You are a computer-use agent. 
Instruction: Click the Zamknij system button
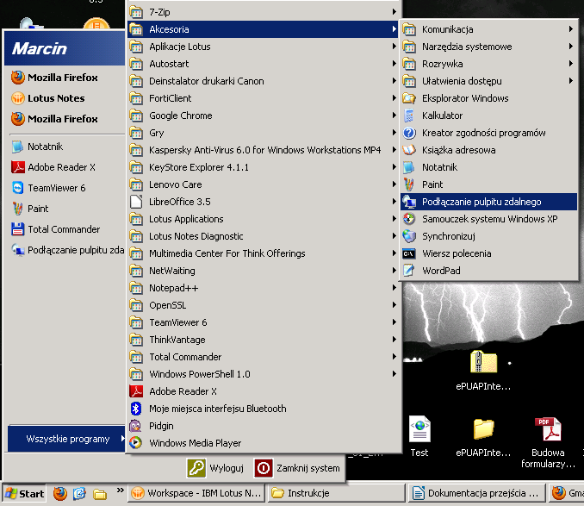[297, 468]
